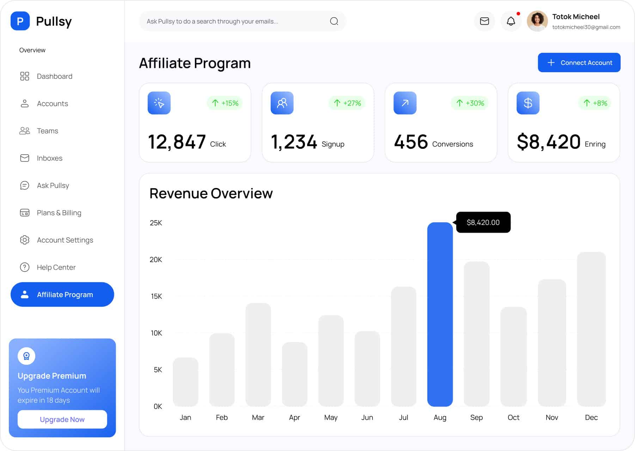This screenshot has width=635, height=451.
Task: Click the users icon on Signup card
Action: pyautogui.click(x=282, y=103)
